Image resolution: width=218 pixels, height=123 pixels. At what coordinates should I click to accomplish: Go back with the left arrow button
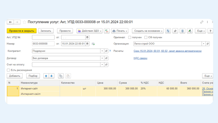[x=10, y=22]
